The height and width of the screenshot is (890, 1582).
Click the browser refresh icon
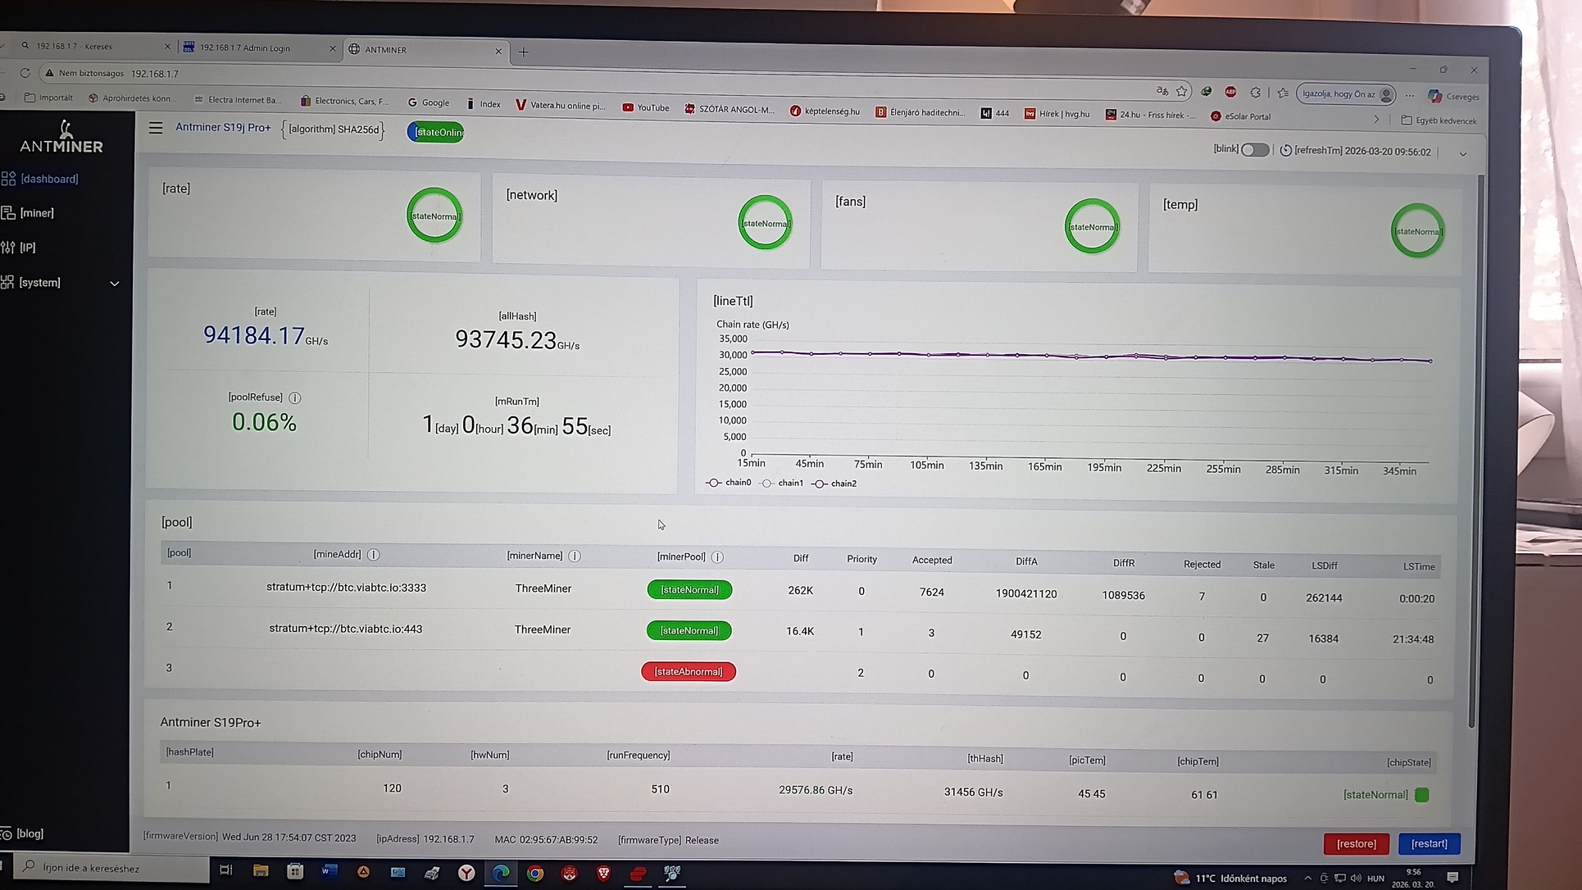[25, 73]
